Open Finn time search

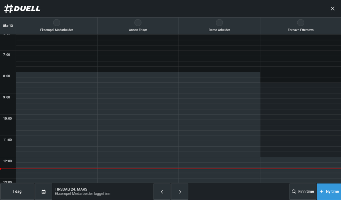click(x=303, y=192)
